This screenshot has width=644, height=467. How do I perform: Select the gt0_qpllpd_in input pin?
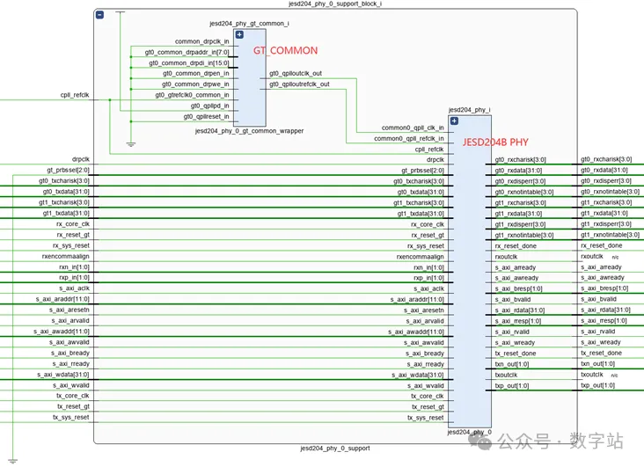206,106
